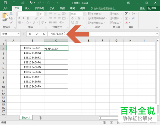Switch to the View ribbon tab
Screen dimensions: 160x125
coord(83,8)
